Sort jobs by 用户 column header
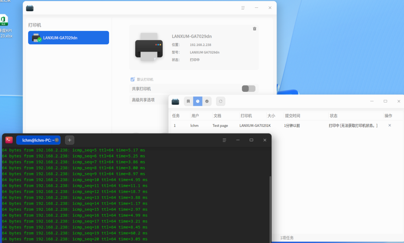The width and height of the screenshot is (404, 243). point(195,116)
